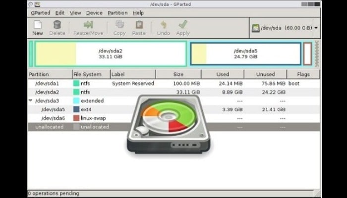Click the '3.39 GiB' used cell
Screen dimensions: 347x198
[232, 109]
